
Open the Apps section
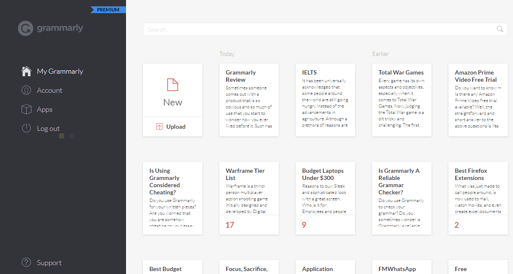(x=45, y=109)
